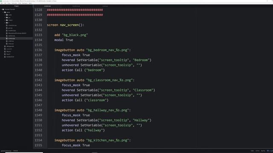Screen dimensions: 273x153
Task: Collapse the game folder arrow
Action: (x=3, y=12)
